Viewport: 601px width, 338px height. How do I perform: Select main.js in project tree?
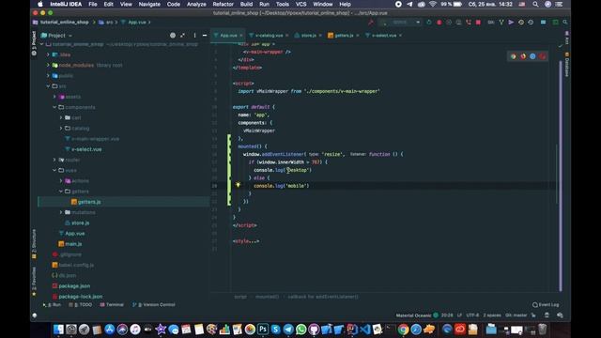pos(73,244)
